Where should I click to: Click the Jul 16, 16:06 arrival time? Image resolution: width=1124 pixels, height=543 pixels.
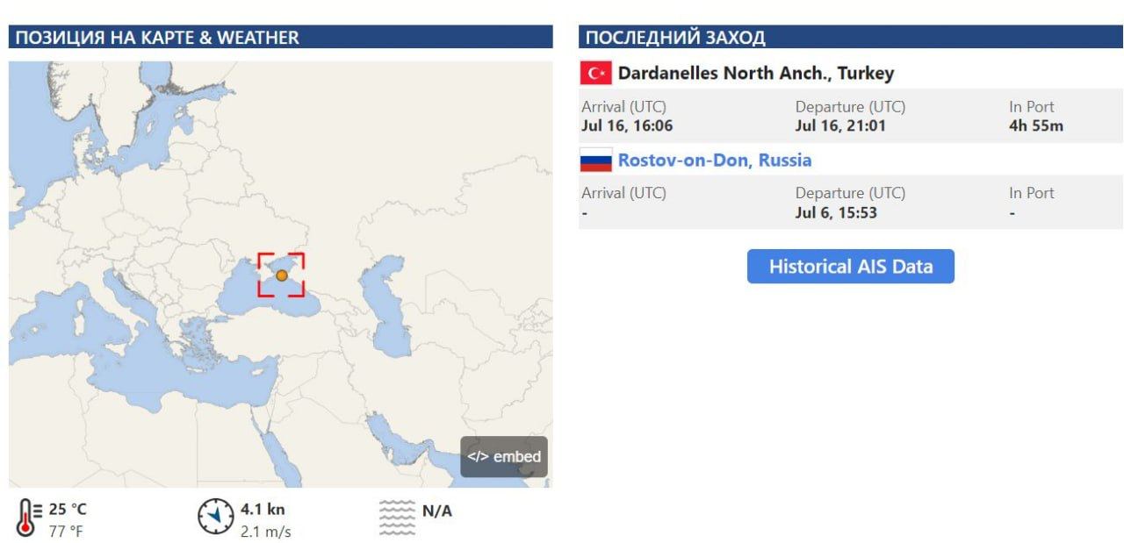point(627,125)
